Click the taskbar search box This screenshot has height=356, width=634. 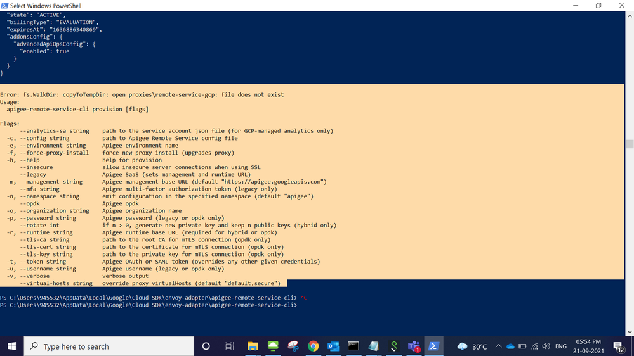[x=109, y=346]
